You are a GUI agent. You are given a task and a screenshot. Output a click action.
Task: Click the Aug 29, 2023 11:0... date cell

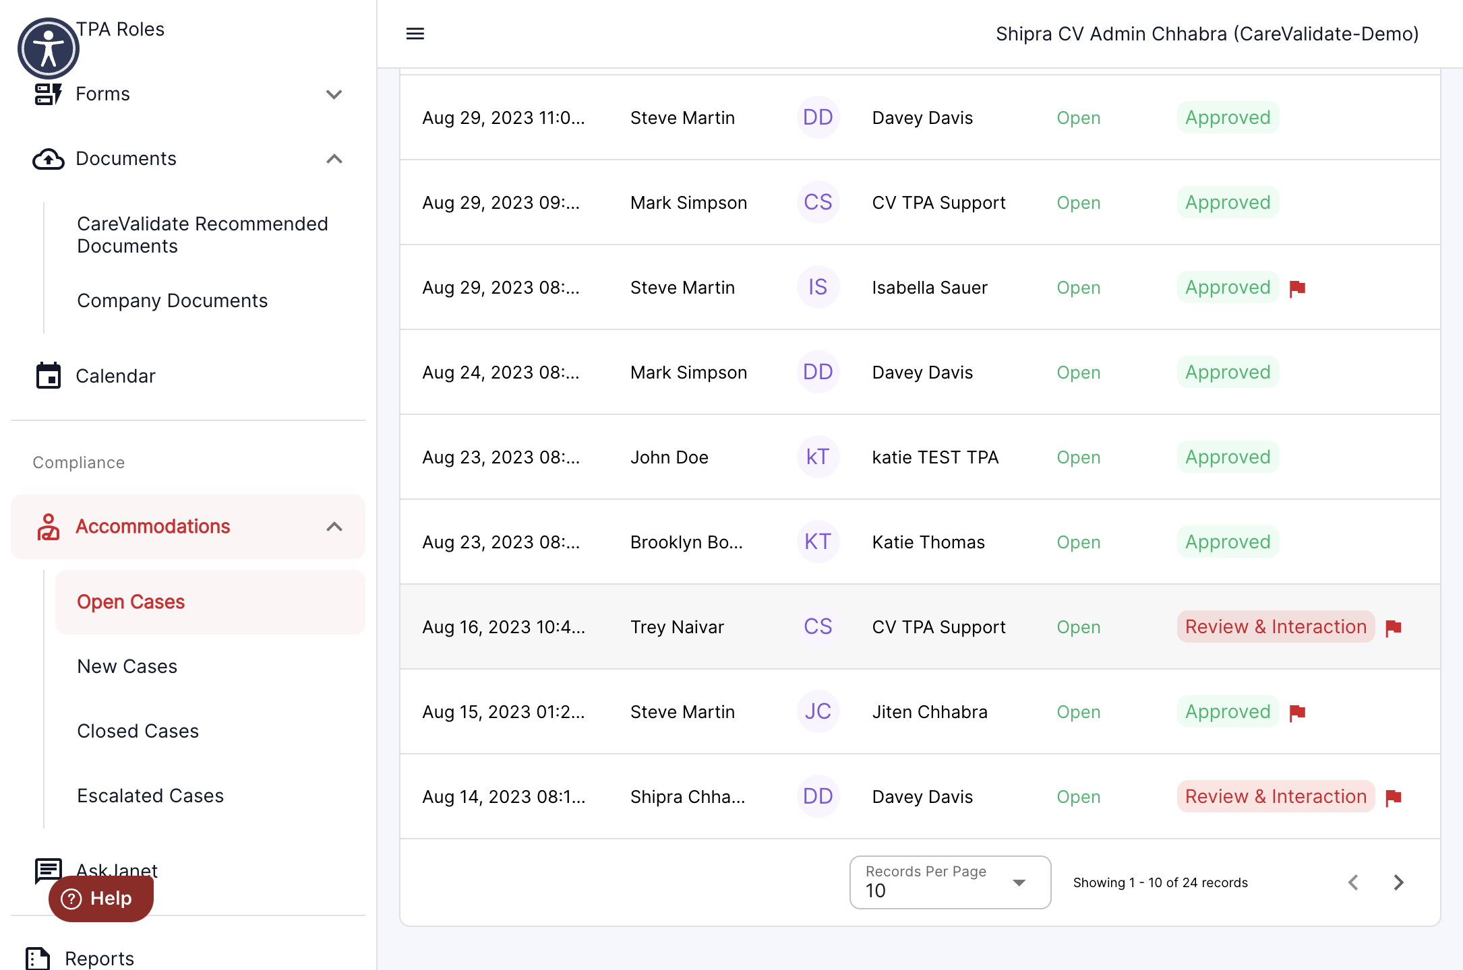tap(504, 118)
